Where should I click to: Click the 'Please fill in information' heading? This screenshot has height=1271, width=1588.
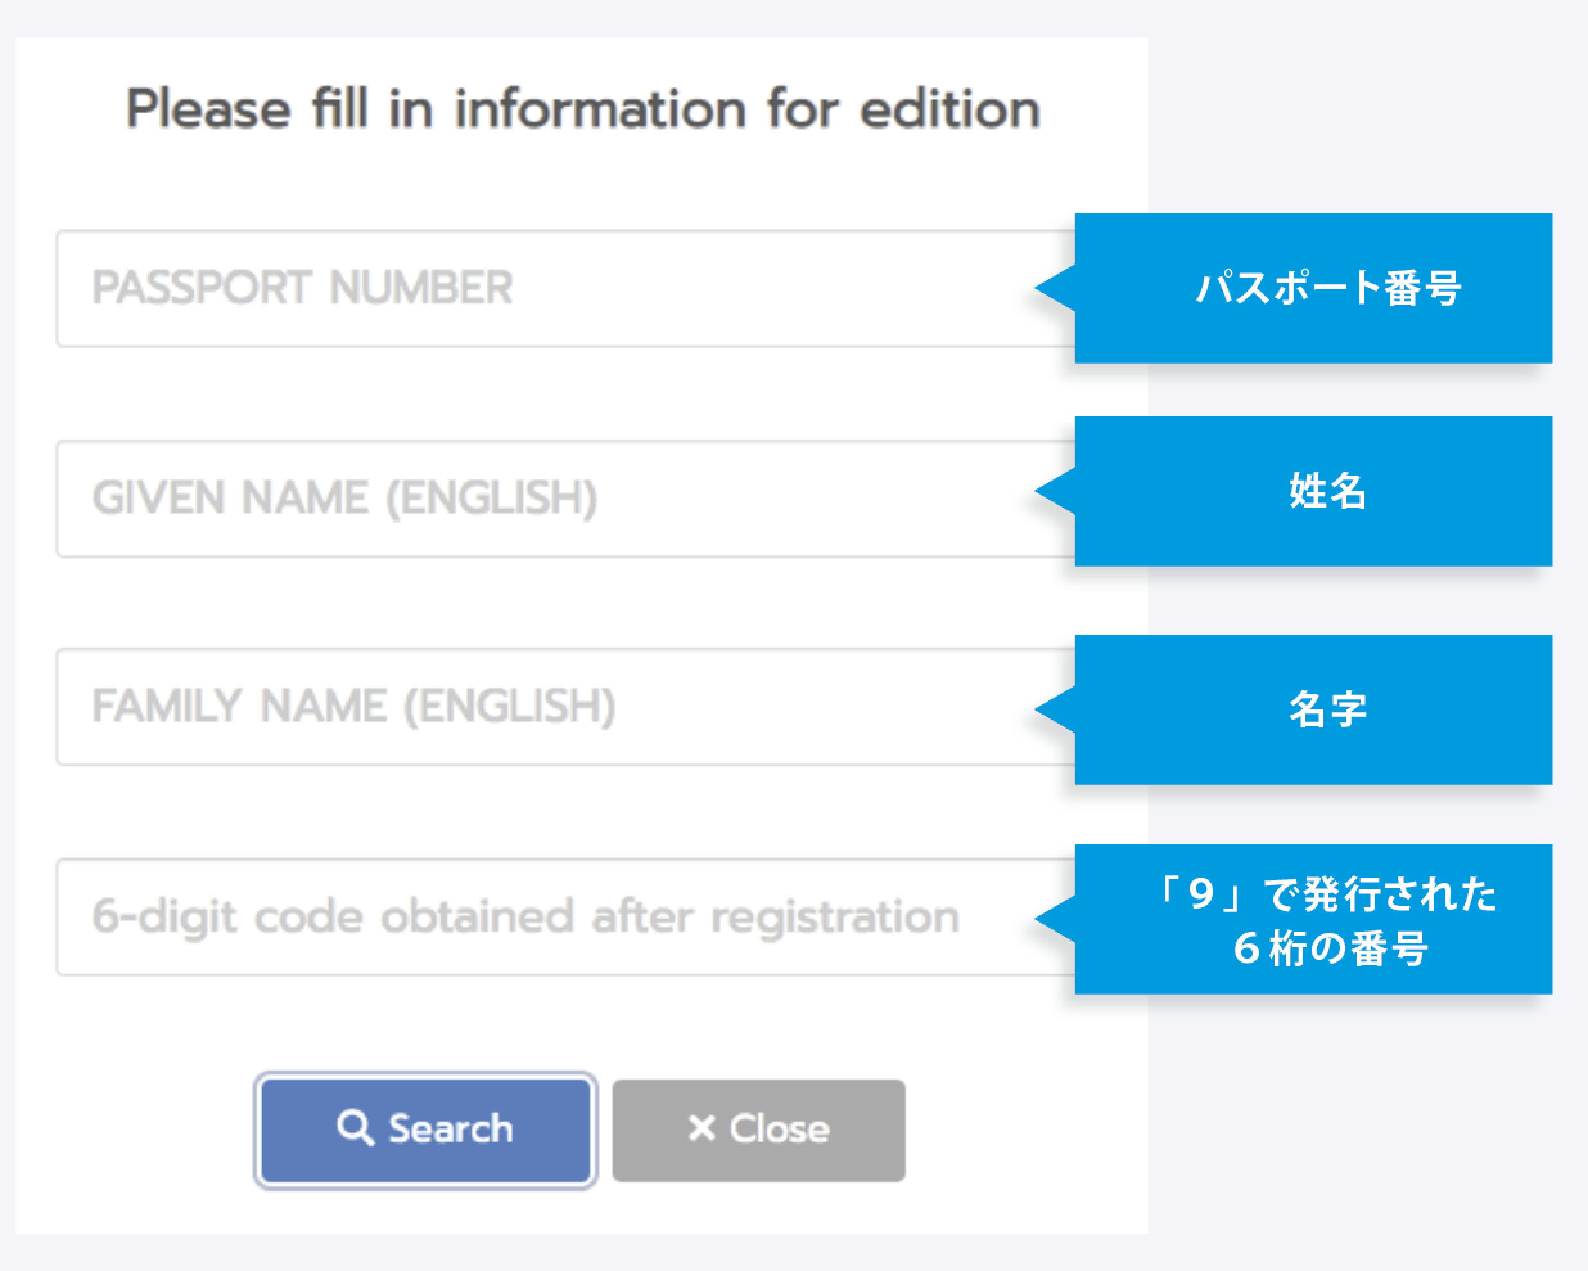583,109
